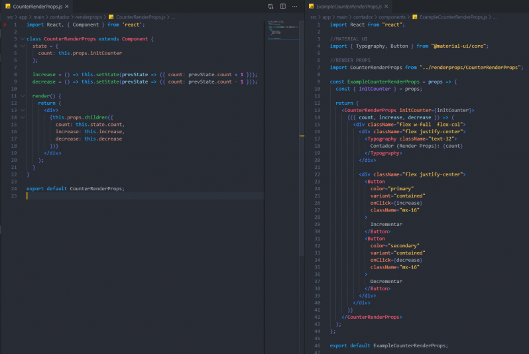
Task: Collapse the render() method fold arrow
Action: [x=22, y=96]
